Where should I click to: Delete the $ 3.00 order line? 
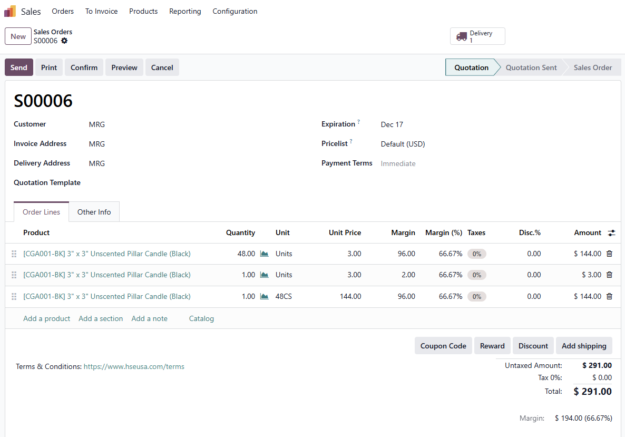point(609,275)
